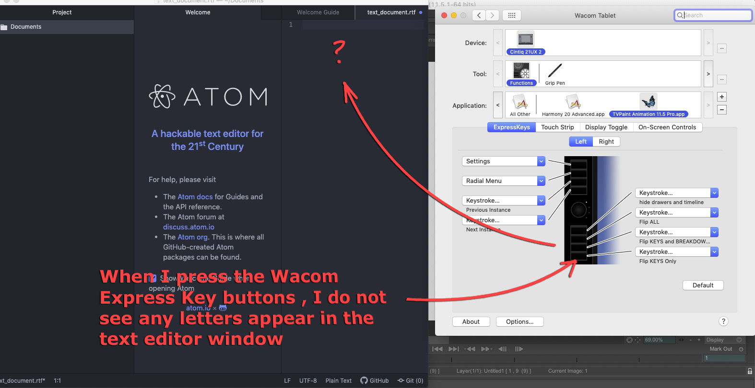Open the discuss.atom.io link
Image resolution: width=755 pixels, height=388 pixels.
[189, 227]
